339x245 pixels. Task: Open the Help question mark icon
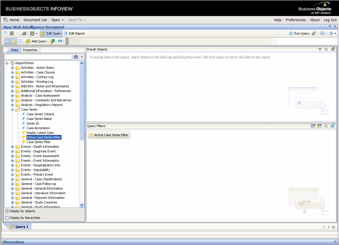331,33
